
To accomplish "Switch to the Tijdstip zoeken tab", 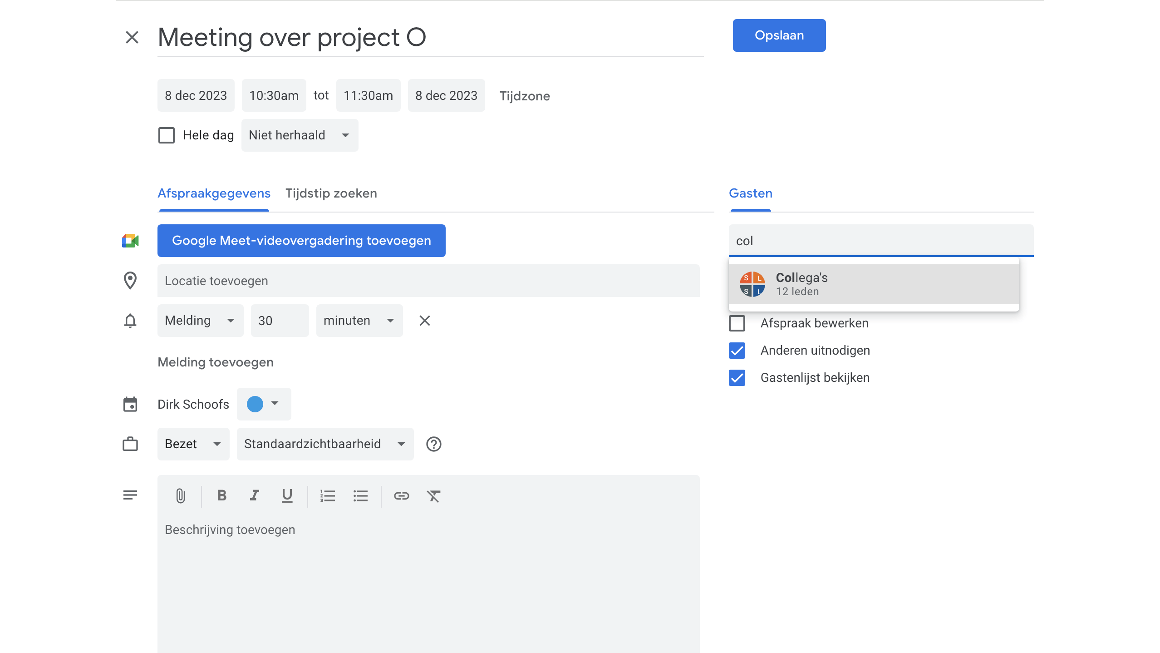I will pyautogui.click(x=331, y=193).
